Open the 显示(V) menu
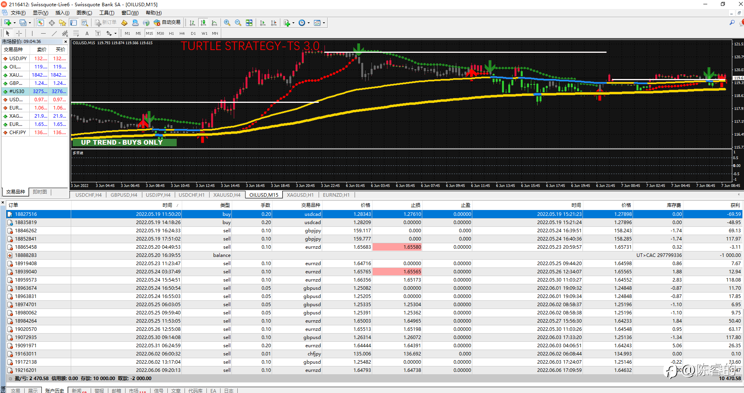Screen dimensions: 744x393 [x=40, y=13]
